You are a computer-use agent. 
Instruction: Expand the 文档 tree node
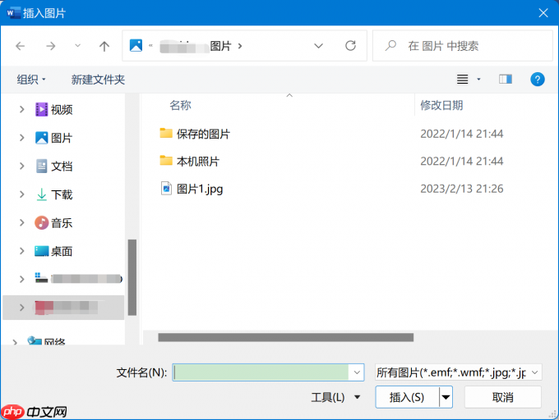21,166
